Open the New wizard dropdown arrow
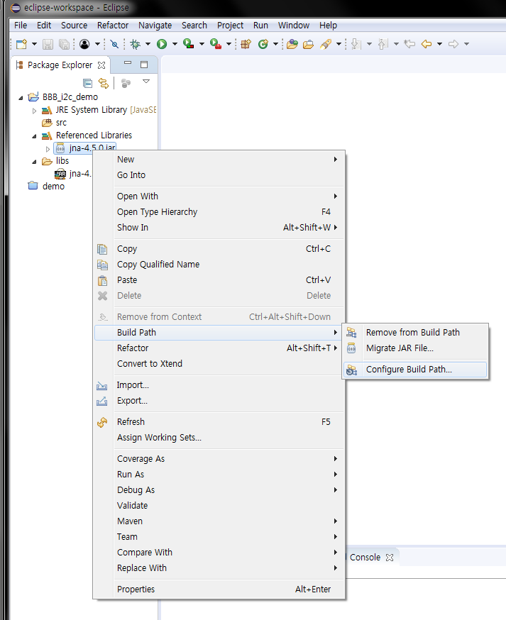506x620 pixels. tap(34, 44)
